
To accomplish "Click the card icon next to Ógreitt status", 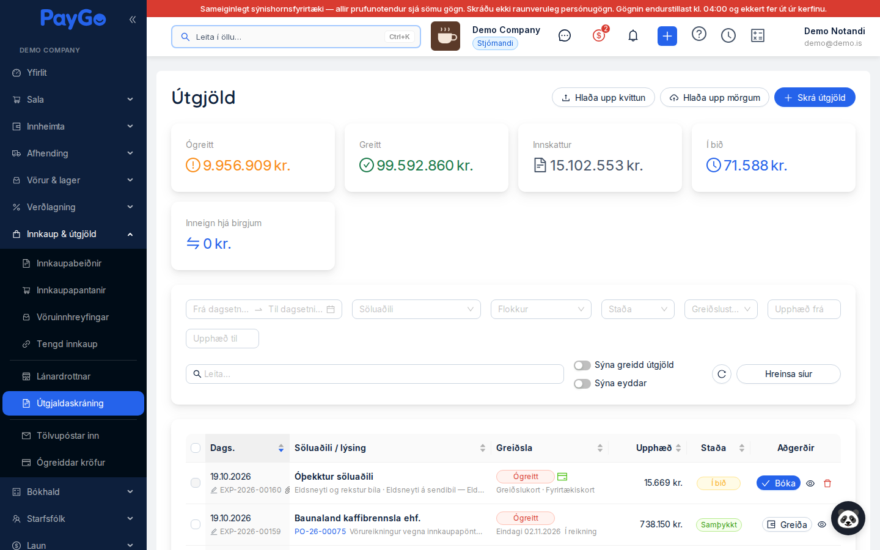I will click(562, 477).
